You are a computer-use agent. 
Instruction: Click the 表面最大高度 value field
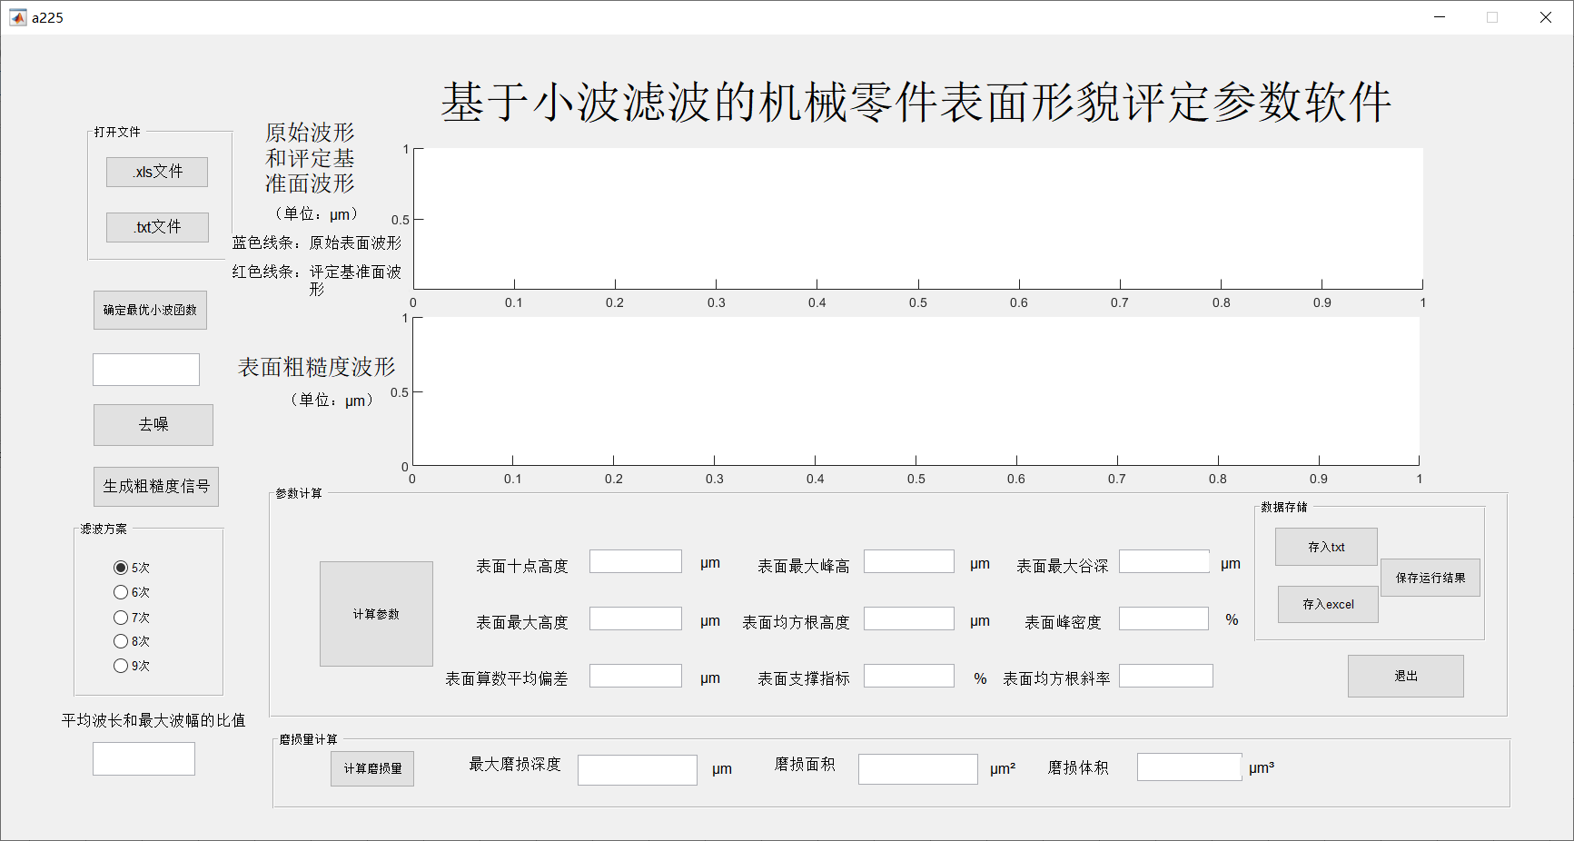[x=636, y=618]
